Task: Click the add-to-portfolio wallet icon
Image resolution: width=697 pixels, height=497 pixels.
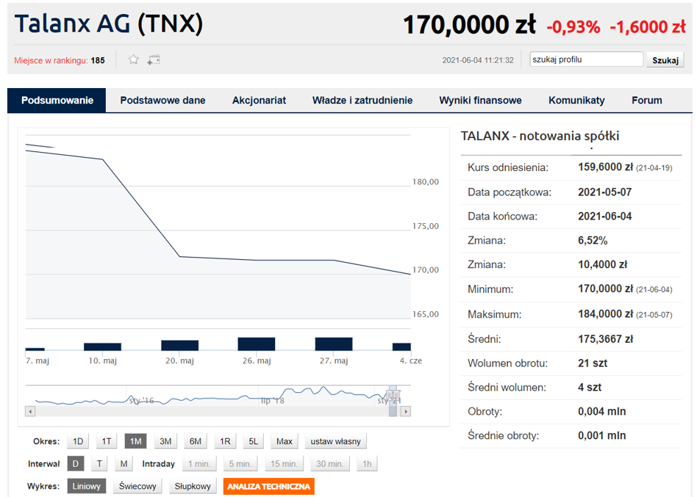Action: (x=154, y=59)
